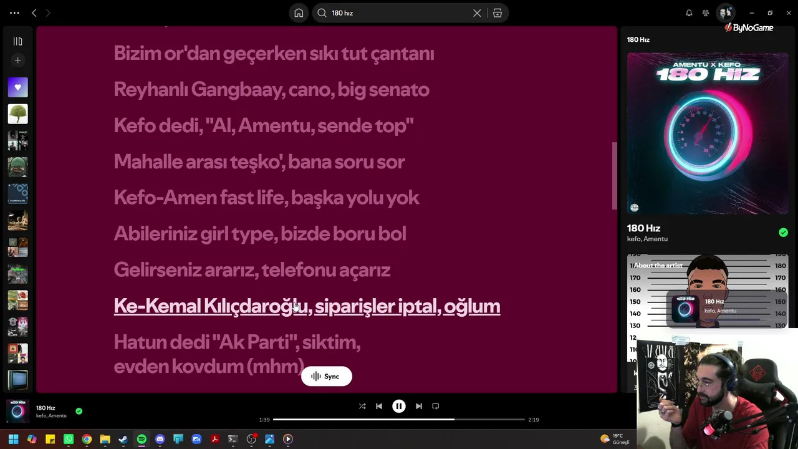The width and height of the screenshot is (798, 449).
Task: Expand Your Library sidebar
Action: pyautogui.click(x=17, y=41)
